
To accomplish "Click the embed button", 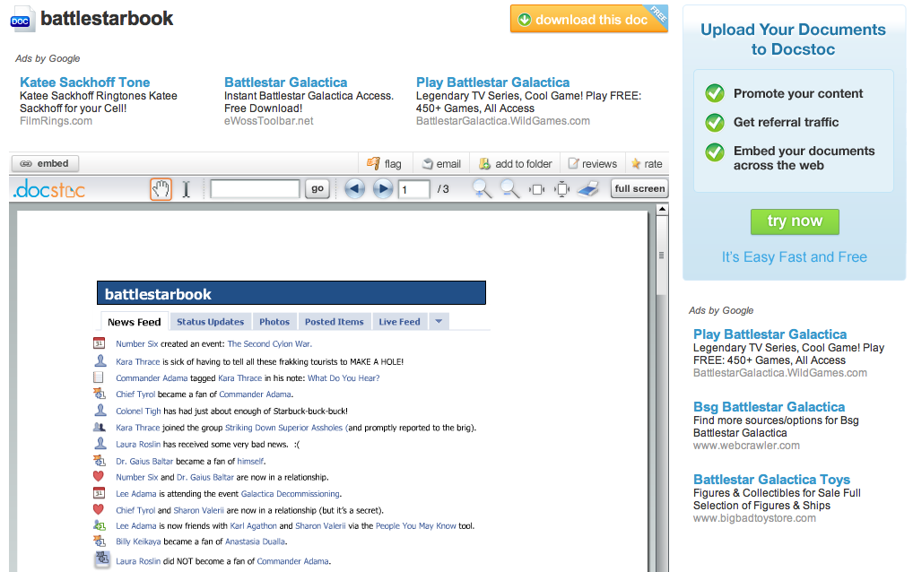I will point(45,163).
